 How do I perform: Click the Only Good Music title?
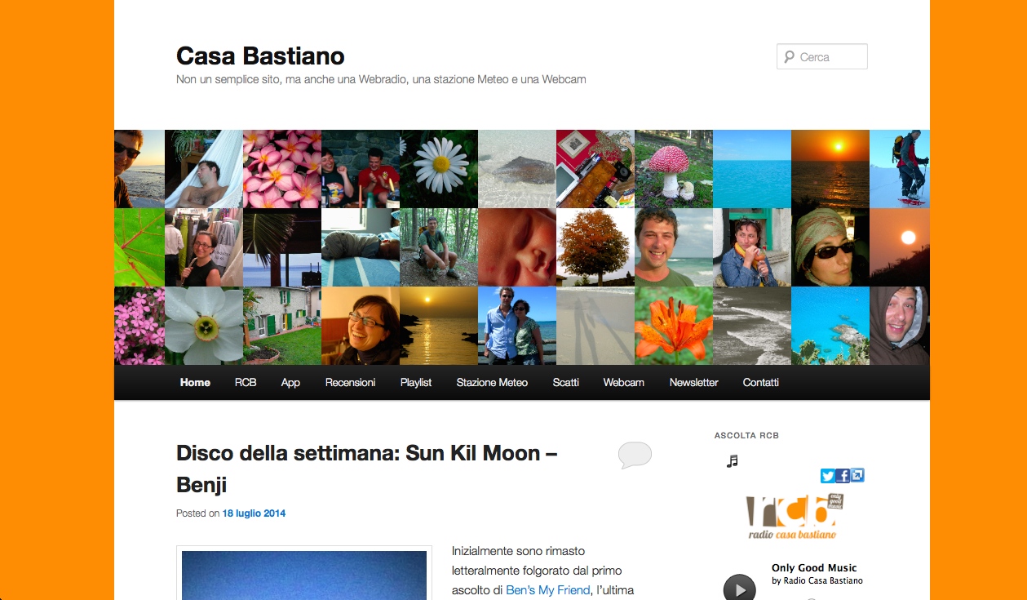coord(814,568)
